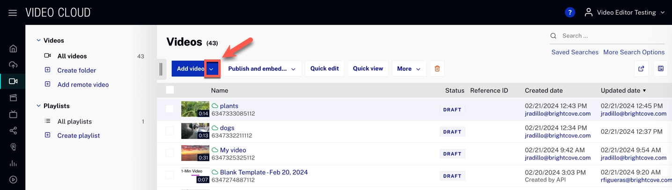Click the Quick edit button
The image size is (672, 190).
tap(324, 69)
